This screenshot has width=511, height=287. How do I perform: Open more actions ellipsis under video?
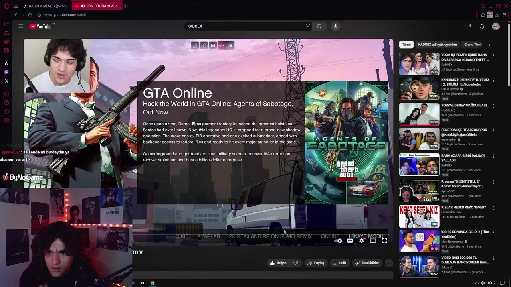pos(389,263)
